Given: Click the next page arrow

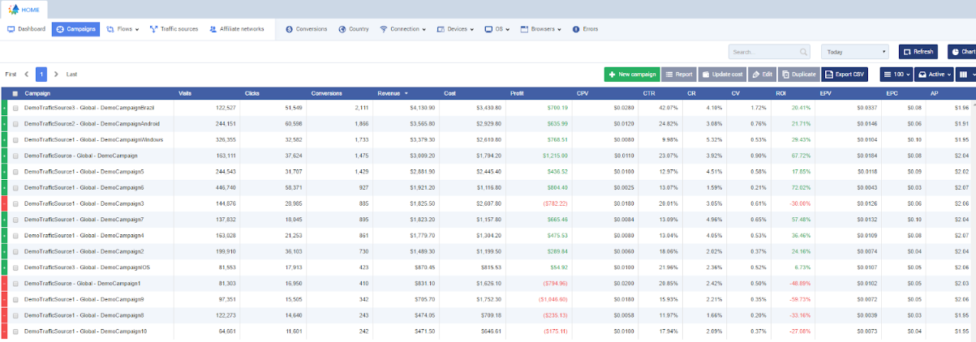Looking at the screenshot, I should pos(56,74).
